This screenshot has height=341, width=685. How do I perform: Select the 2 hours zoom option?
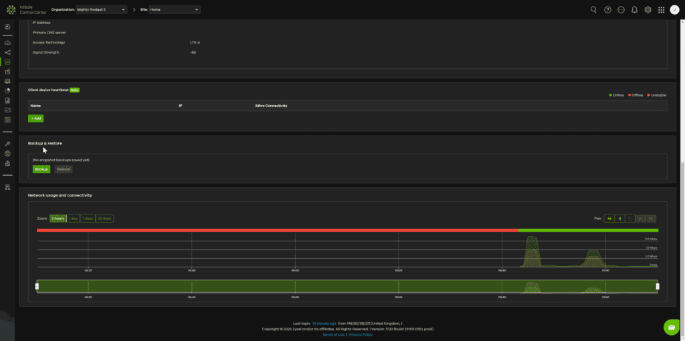coord(58,219)
